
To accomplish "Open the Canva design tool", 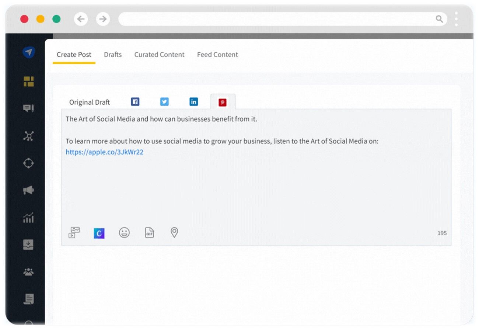I will (x=99, y=233).
